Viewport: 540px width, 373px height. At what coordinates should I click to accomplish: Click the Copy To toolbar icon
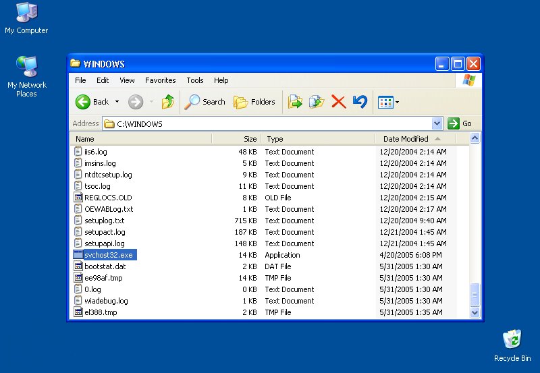point(317,102)
